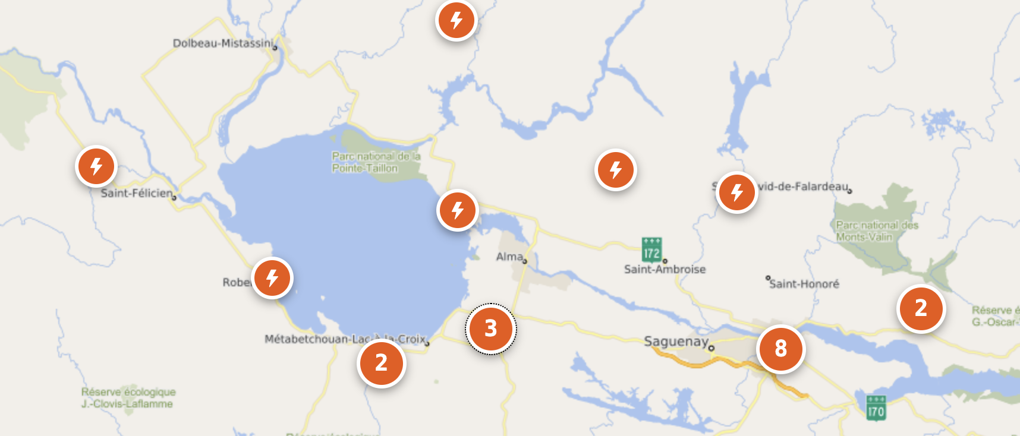Select the Saint-Ambroise town label
This screenshot has width=1020, height=436.
(x=665, y=269)
